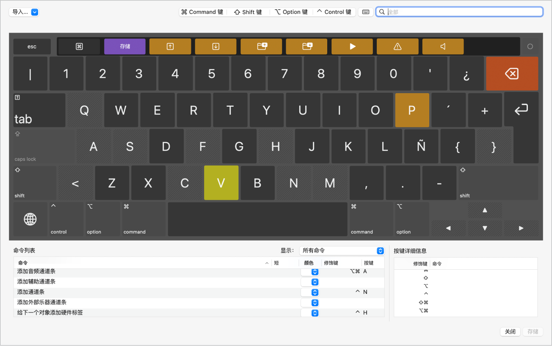Image resolution: width=552 pixels, height=346 pixels.
Task: Click the command-symbol Touch Bar key
Action: click(x=79, y=47)
